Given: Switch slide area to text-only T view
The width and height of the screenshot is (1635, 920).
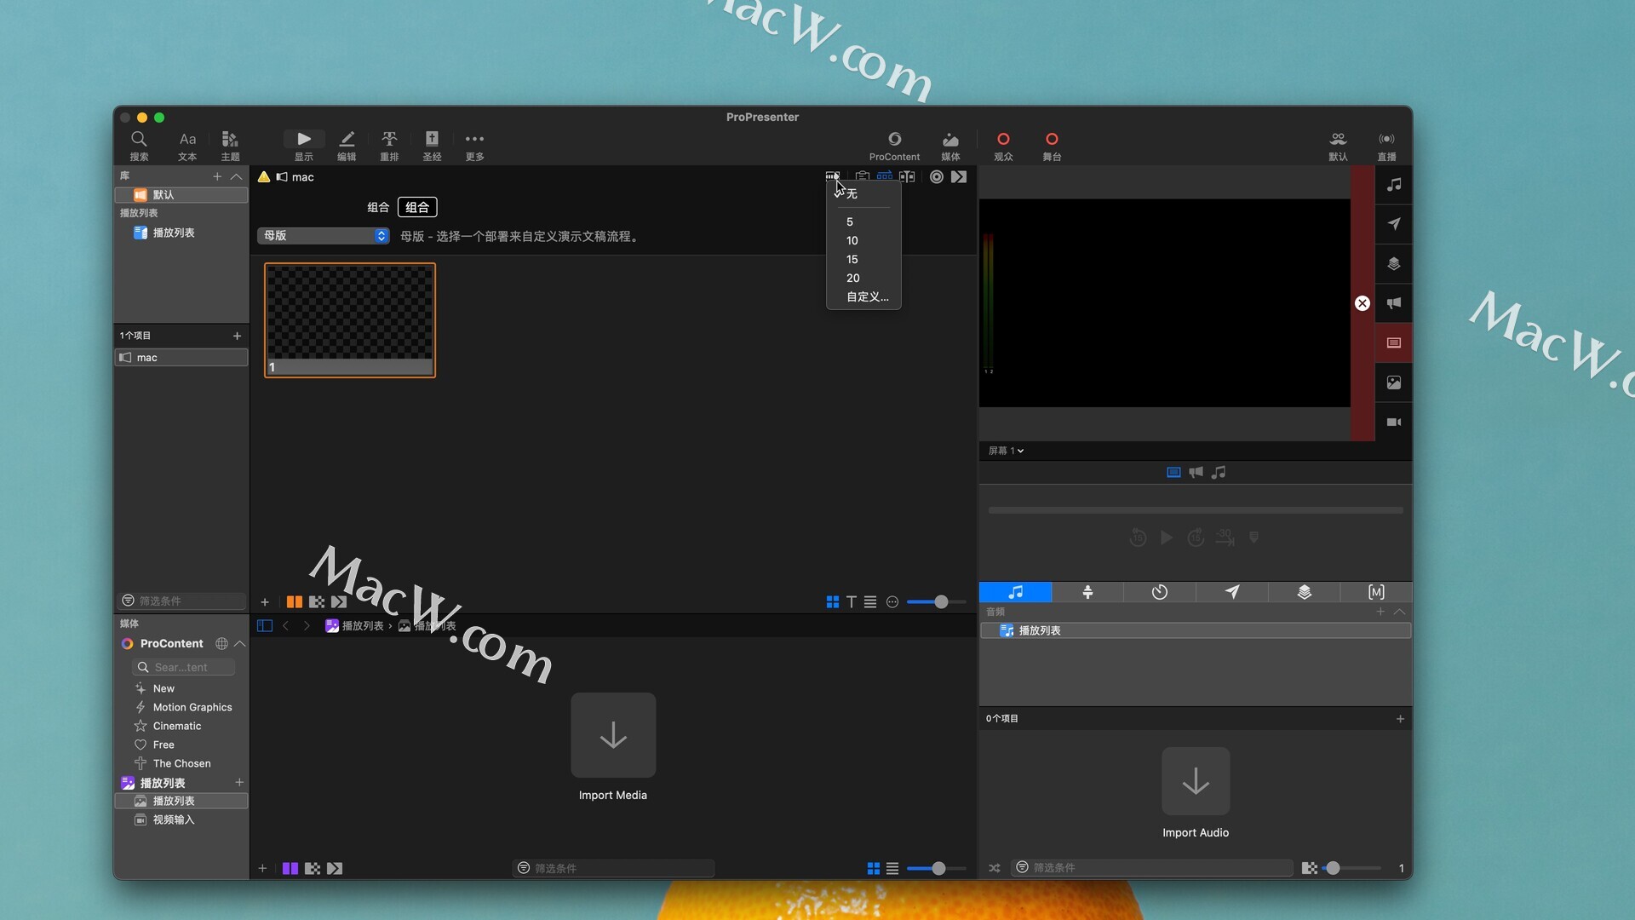Looking at the screenshot, I should click(x=852, y=602).
